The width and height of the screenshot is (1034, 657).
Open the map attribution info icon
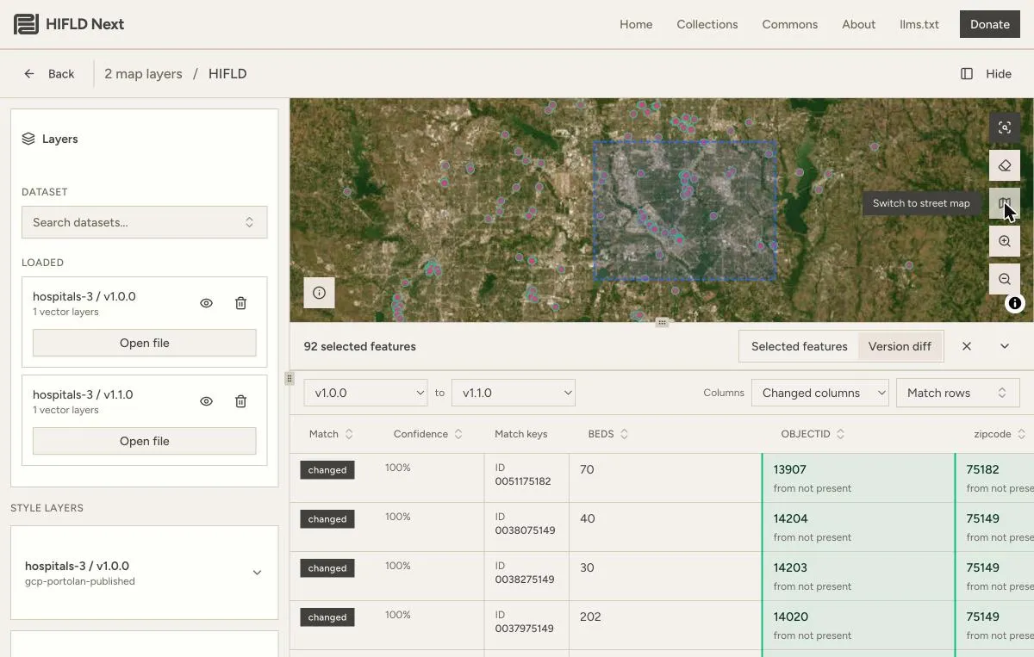click(1015, 303)
